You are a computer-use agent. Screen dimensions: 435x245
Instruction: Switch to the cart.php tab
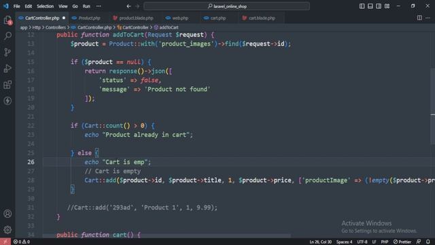(218, 18)
